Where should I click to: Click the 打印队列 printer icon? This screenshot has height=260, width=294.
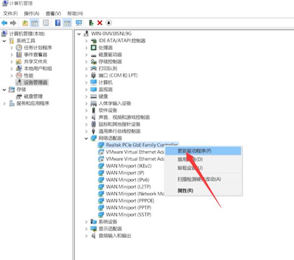(x=93, y=69)
